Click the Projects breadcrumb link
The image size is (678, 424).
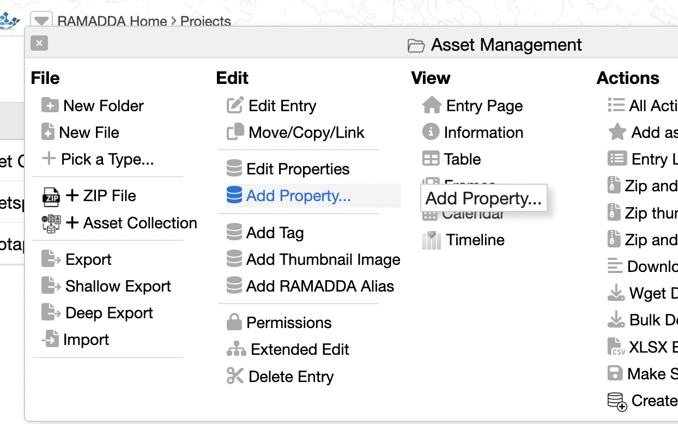(x=205, y=21)
